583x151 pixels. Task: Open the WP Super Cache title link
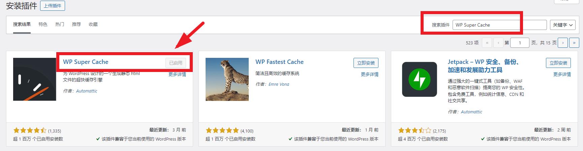click(86, 62)
